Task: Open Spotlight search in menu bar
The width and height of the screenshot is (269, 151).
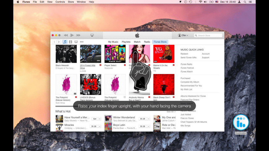Action: [245, 2]
